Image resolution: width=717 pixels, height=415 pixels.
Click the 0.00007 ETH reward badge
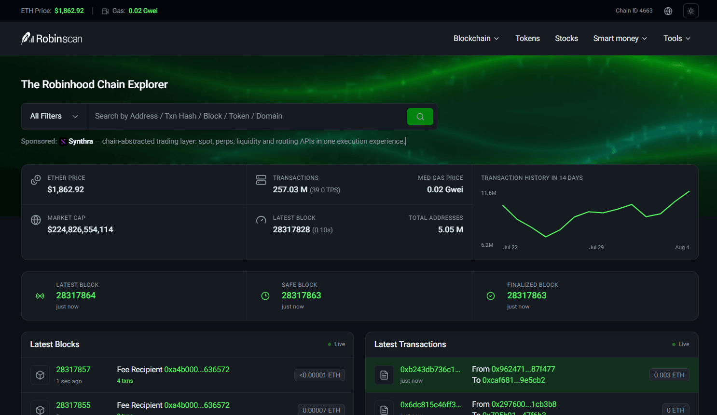click(x=321, y=410)
